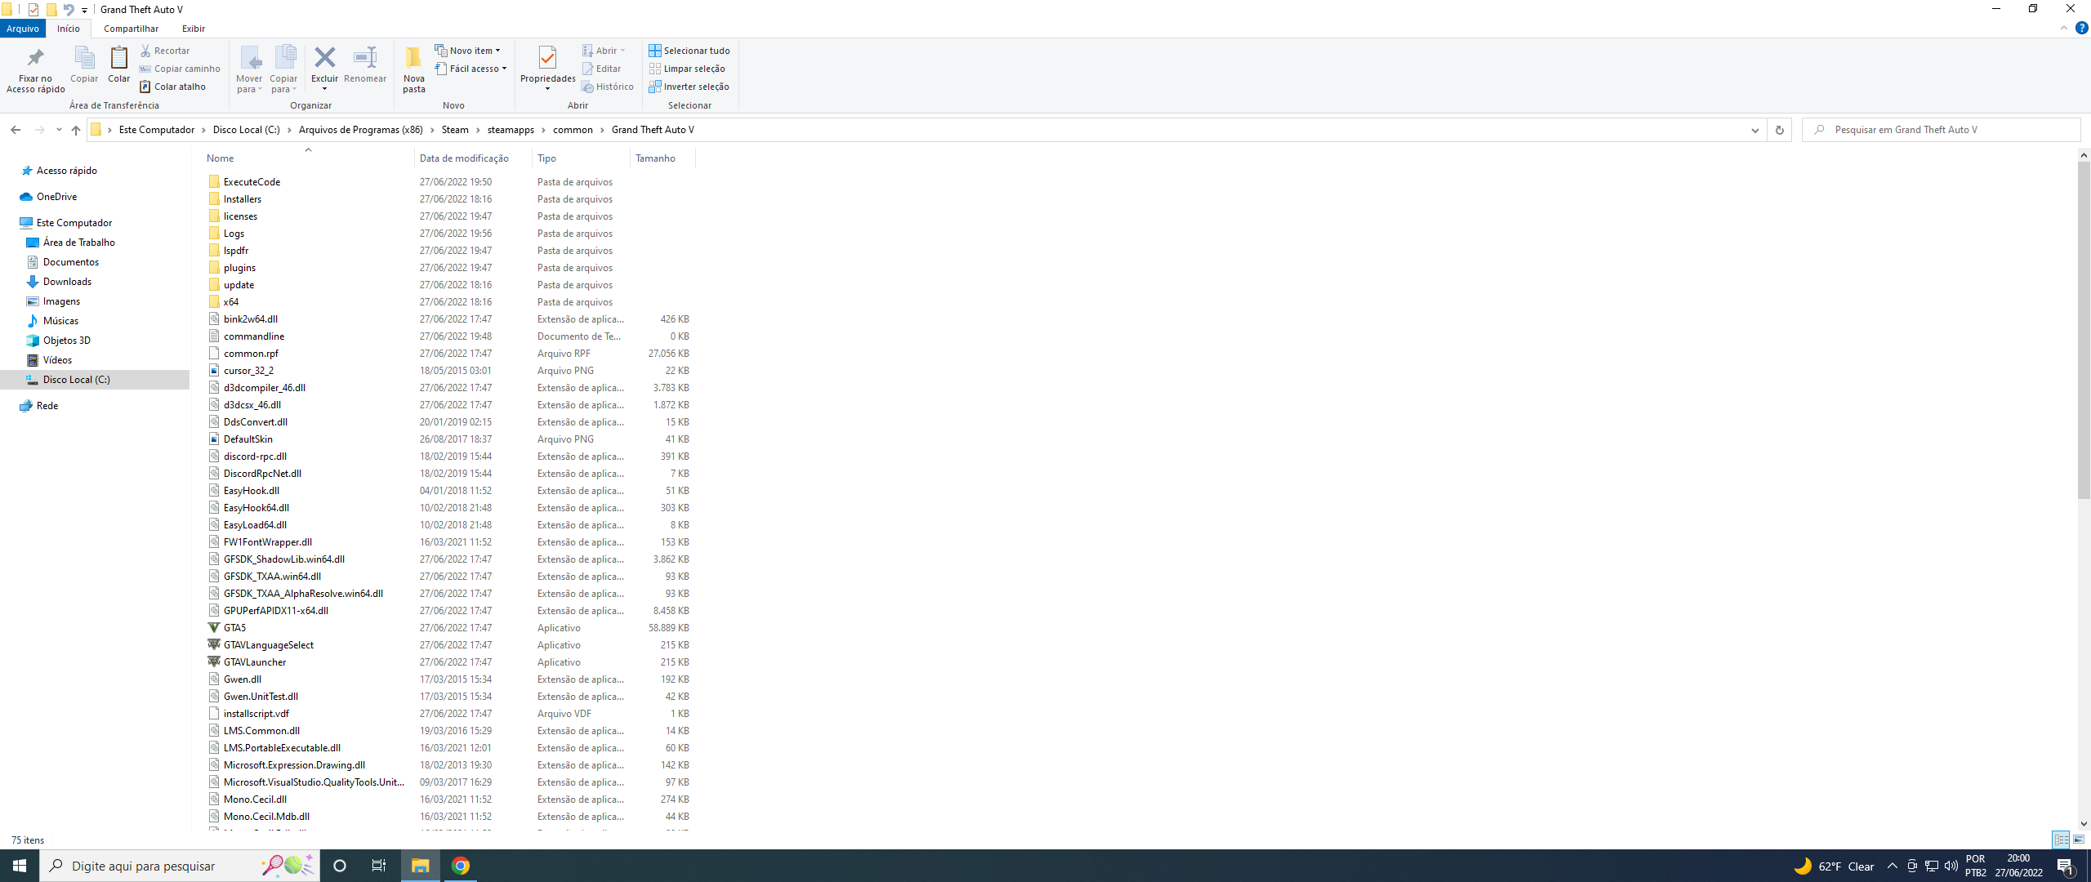This screenshot has width=2091, height=882.
Task: Click the Renomear rename icon
Action: [365, 59]
